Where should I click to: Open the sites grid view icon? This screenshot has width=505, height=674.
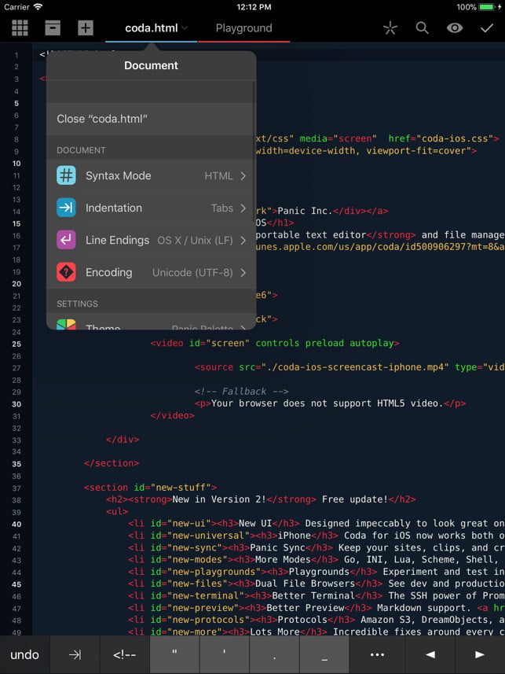20,28
